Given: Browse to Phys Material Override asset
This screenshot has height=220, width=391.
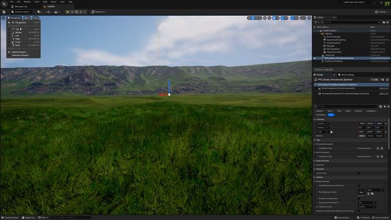Looking at the screenshot, I should 372,194.
